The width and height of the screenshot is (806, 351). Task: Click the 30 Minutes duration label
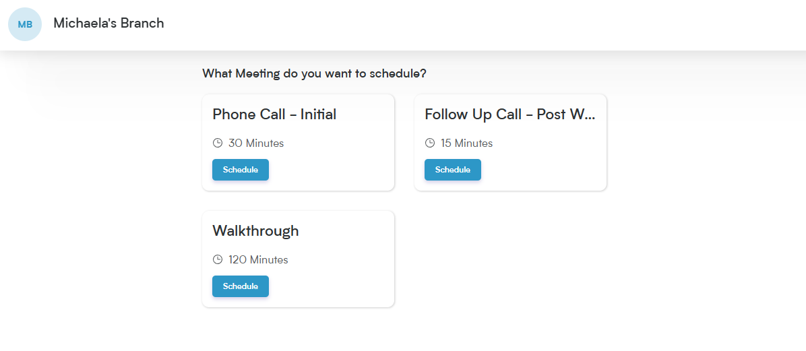coord(256,143)
